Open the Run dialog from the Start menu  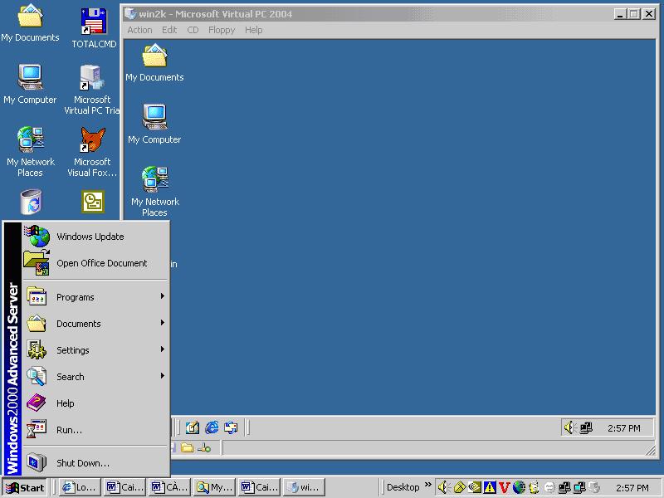coord(69,430)
